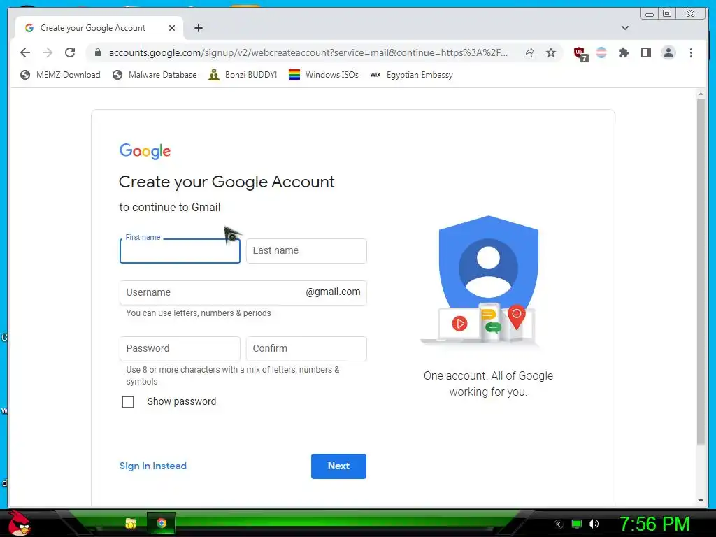This screenshot has height=537, width=716.
Task: Open the file manager taskbar icon
Action: pyautogui.click(x=131, y=523)
